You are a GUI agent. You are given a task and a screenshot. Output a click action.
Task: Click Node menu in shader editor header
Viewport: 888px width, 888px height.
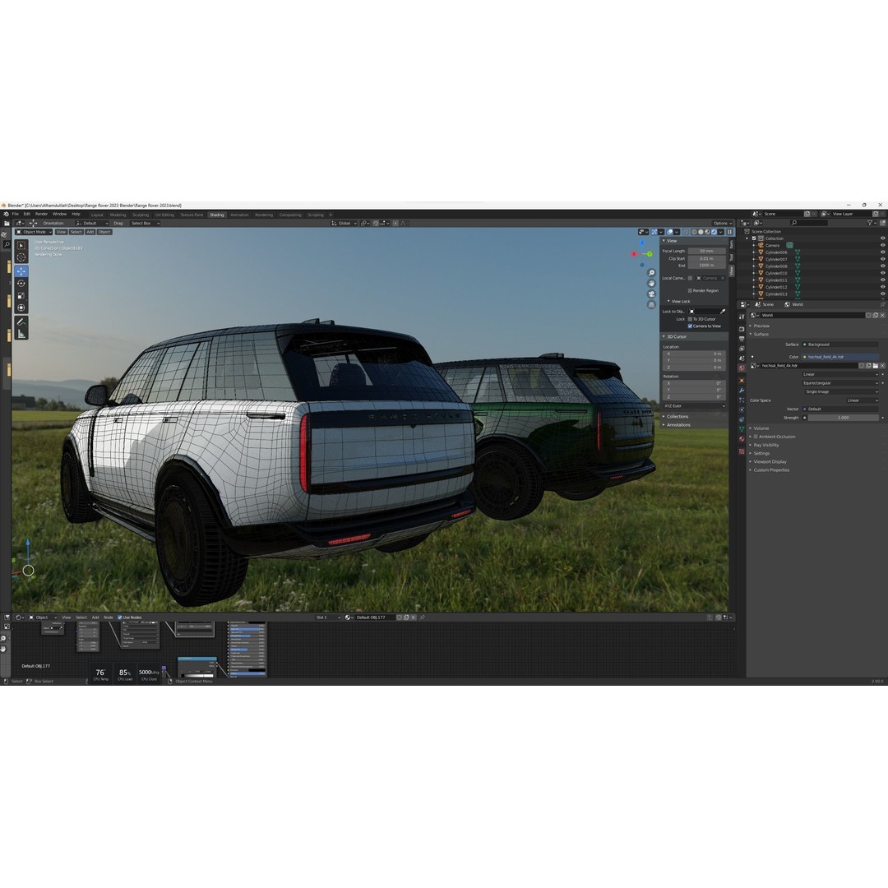coord(109,617)
